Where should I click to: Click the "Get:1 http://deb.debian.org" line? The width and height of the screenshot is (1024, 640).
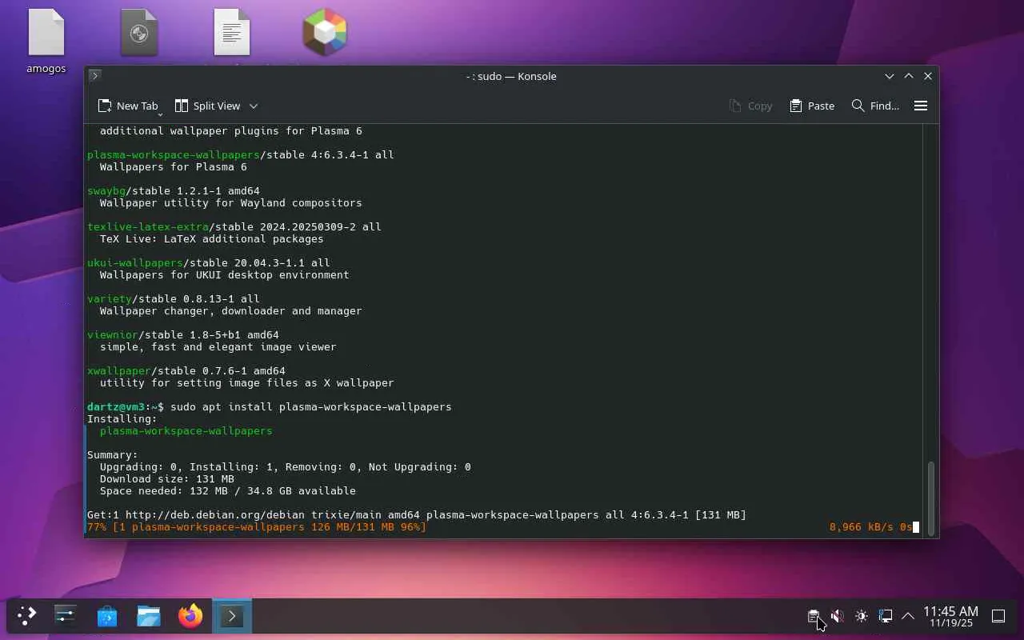tap(417, 515)
